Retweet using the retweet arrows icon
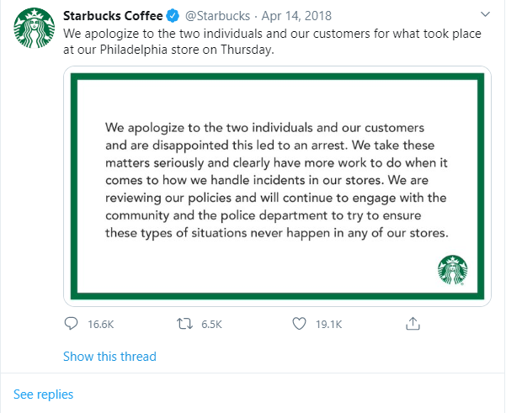Image resolution: width=506 pixels, height=413 pixels. [x=184, y=324]
